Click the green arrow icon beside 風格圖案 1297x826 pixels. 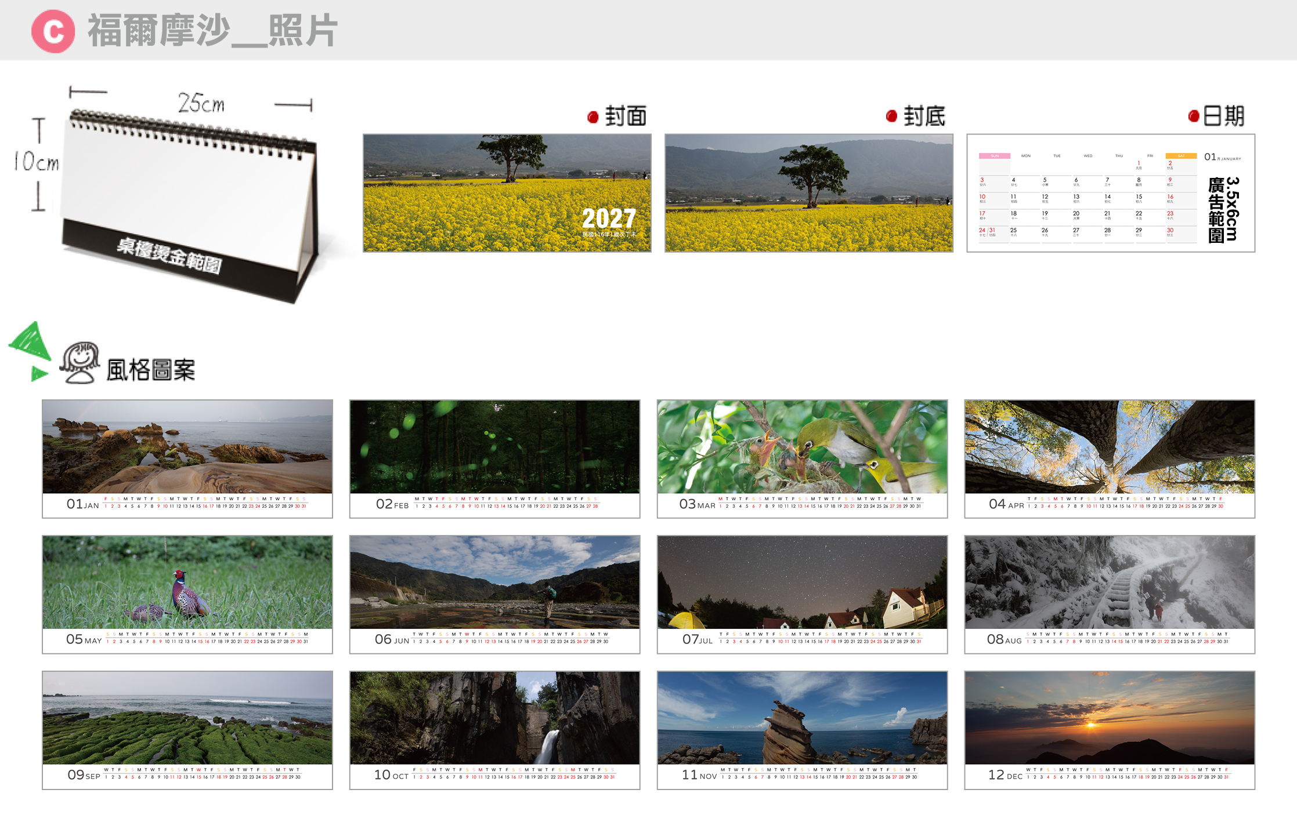(x=31, y=351)
